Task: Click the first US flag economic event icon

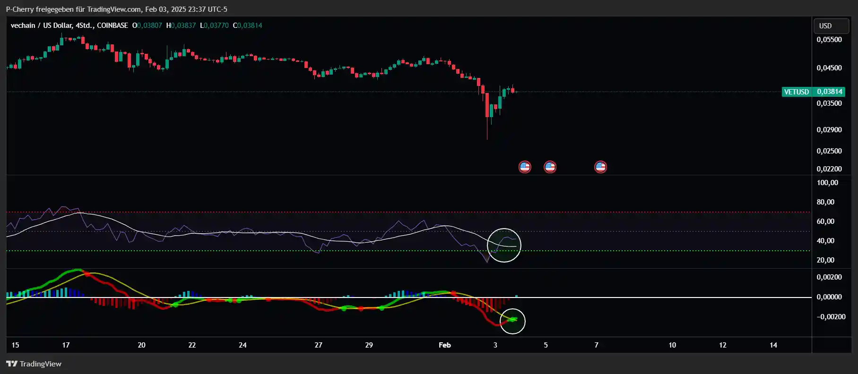Action: [525, 167]
